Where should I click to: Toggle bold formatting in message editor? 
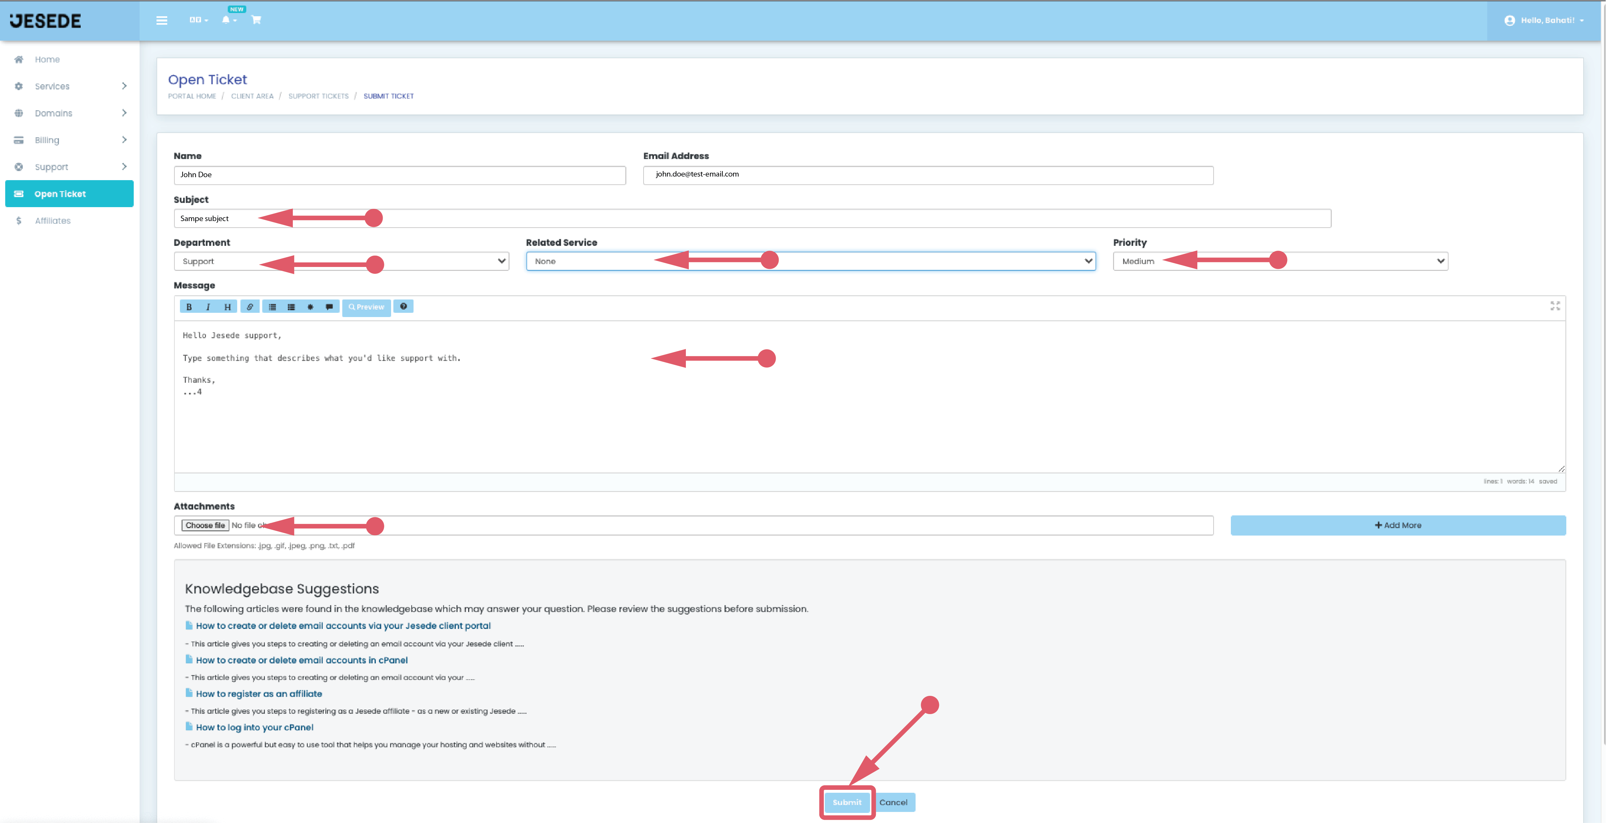pos(189,307)
